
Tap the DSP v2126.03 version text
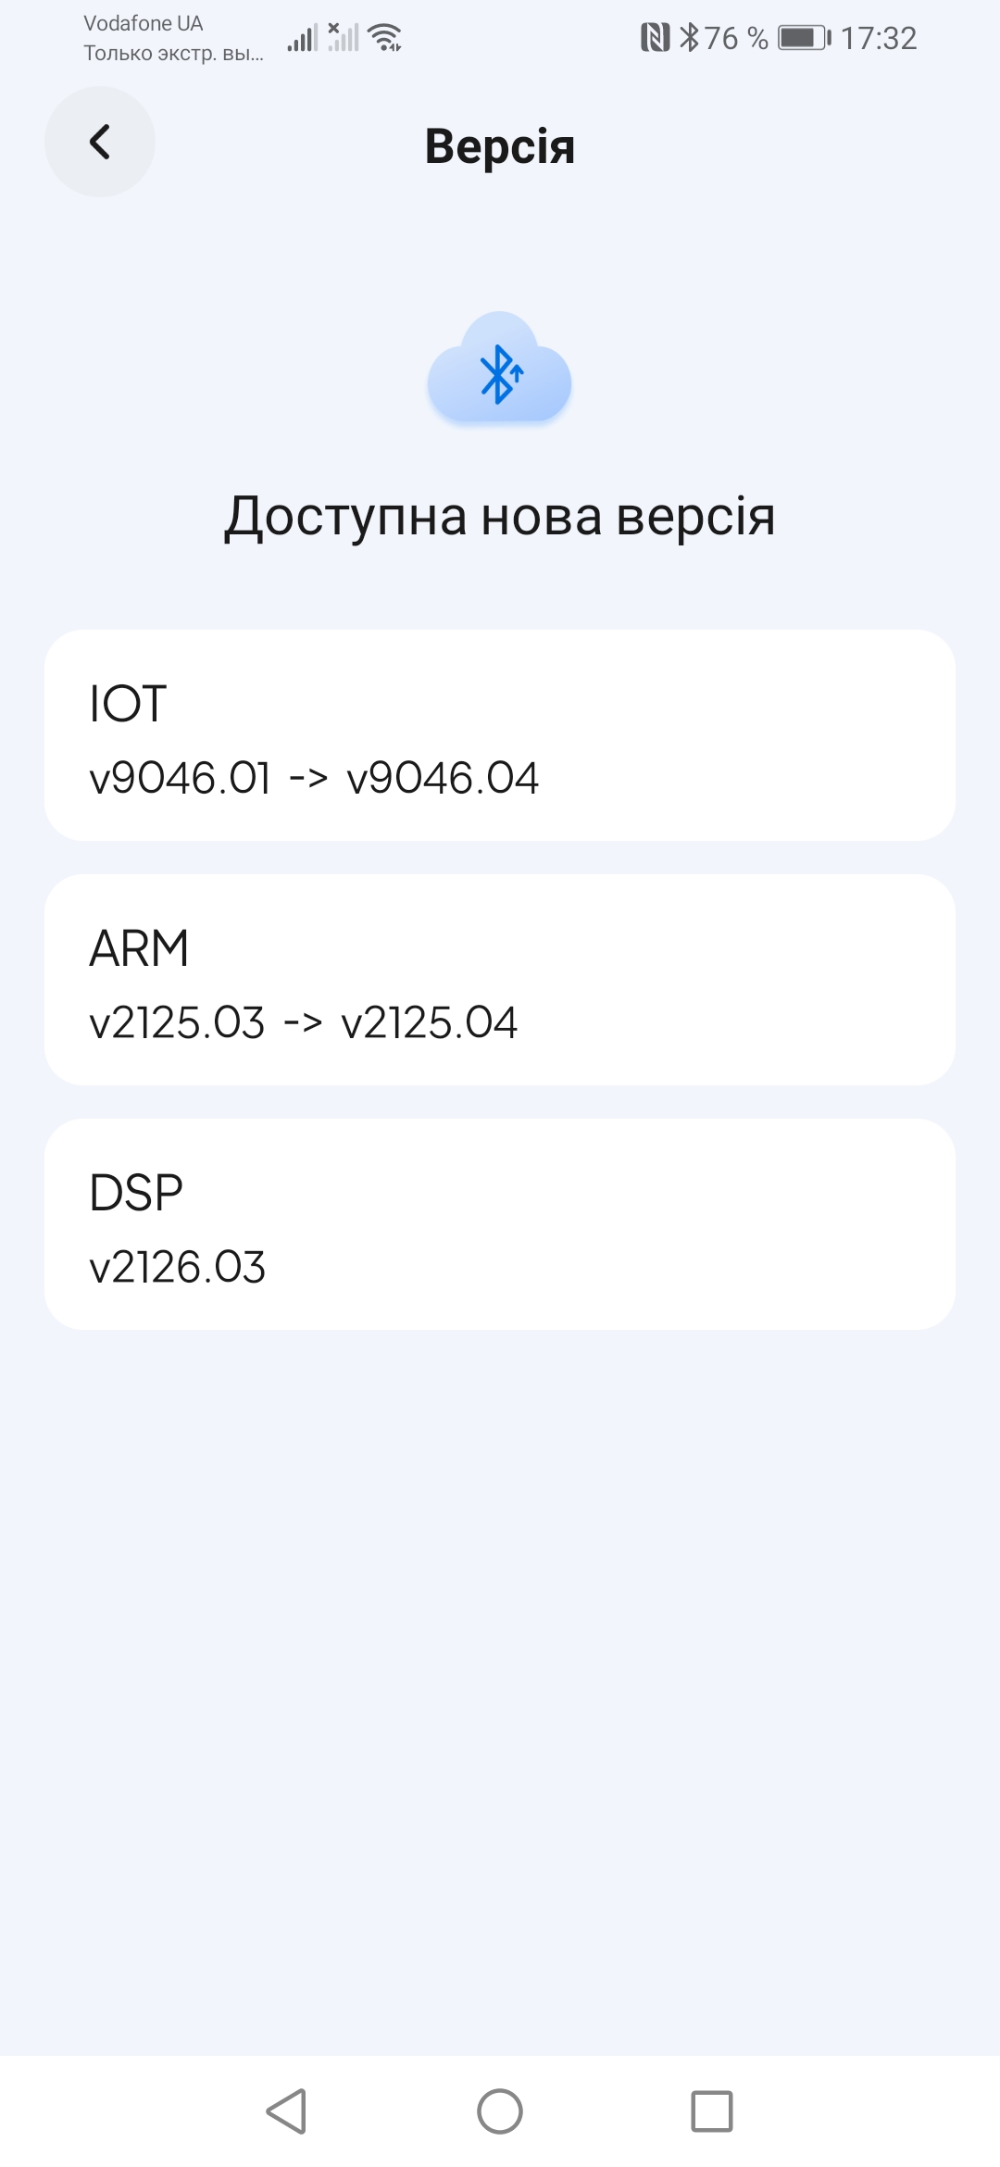click(x=178, y=1267)
